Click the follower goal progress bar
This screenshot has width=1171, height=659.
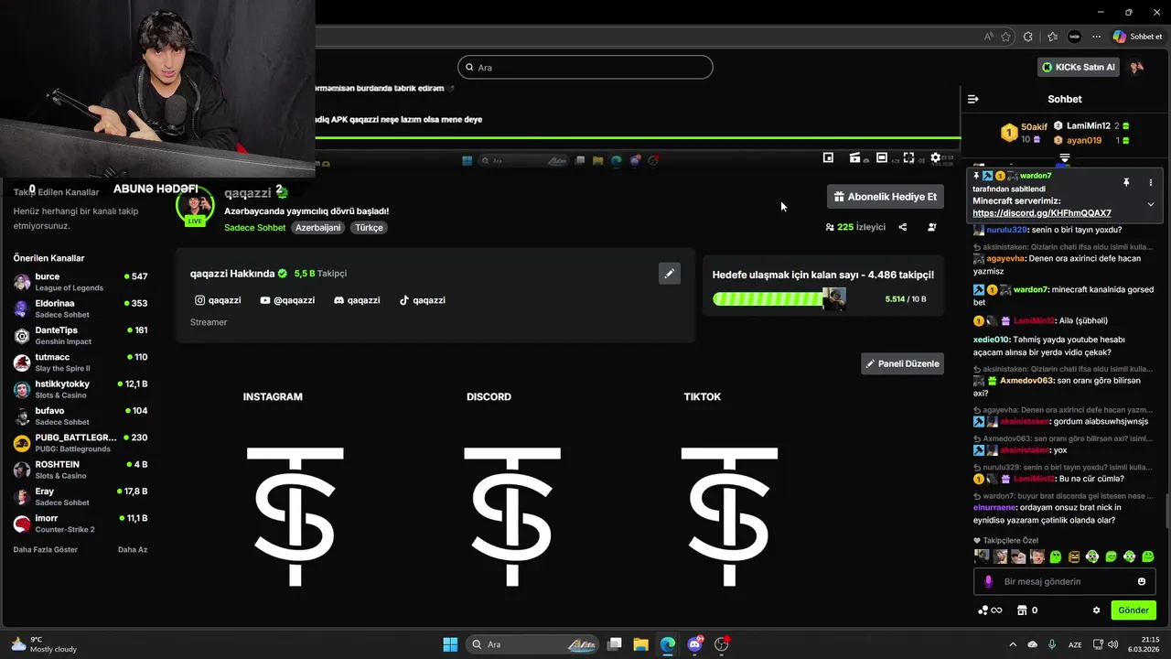click(x=779, y=299)
